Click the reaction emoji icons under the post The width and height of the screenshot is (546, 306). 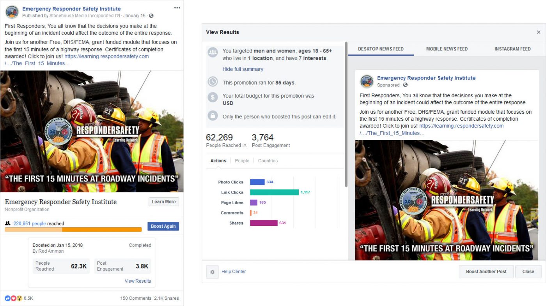pos(14,298)
